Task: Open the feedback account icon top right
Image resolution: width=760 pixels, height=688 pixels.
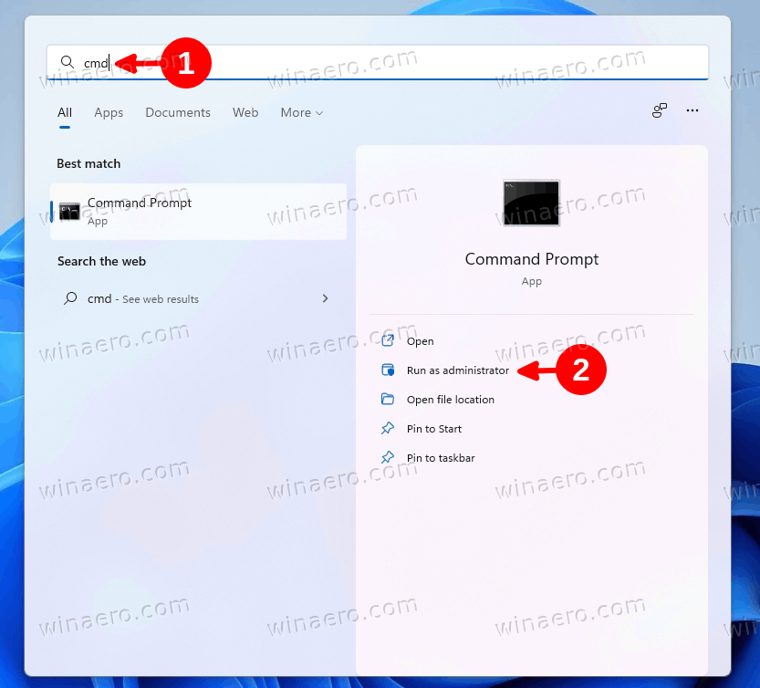Action: pyautogui.click(x=659, y=109)
